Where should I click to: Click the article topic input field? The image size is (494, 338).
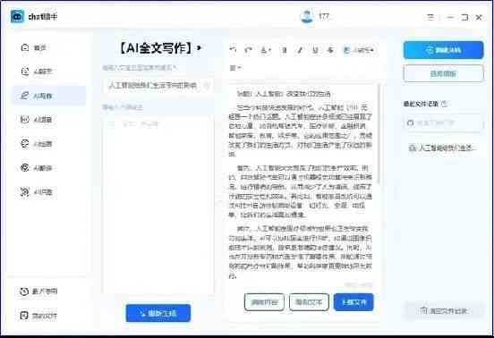(x=158, y=85)
